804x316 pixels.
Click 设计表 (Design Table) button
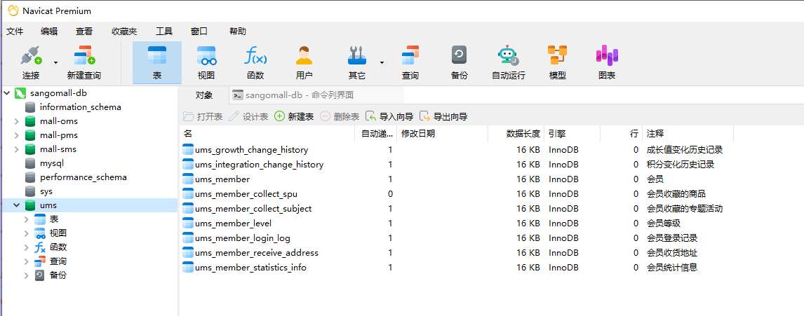point(248,117)
